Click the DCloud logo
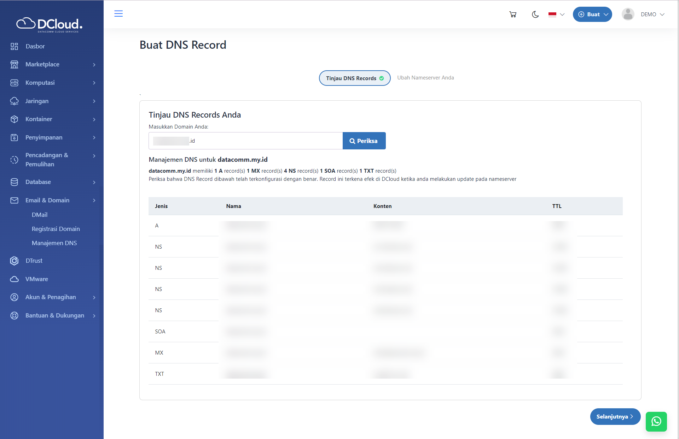Screen dimensions: 679x439 point(50,24)
